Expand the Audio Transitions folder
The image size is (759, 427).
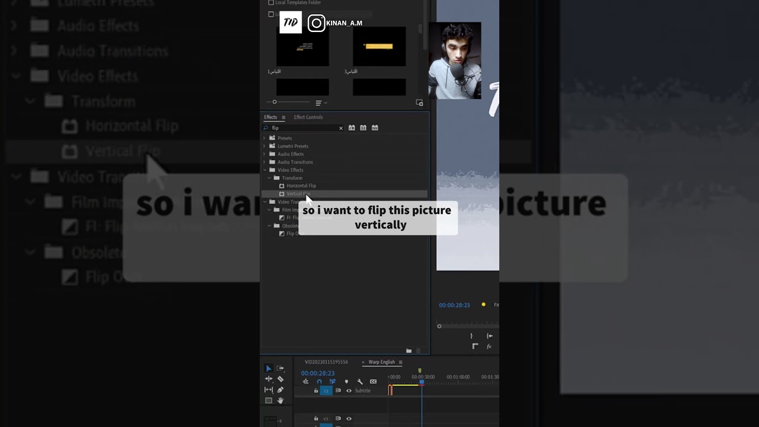click(264, 162)
